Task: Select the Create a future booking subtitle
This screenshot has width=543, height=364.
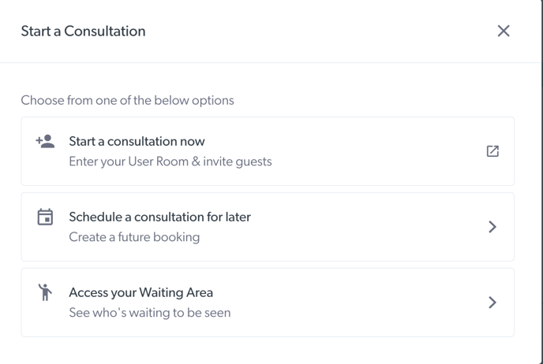Action: click(134, 237)
